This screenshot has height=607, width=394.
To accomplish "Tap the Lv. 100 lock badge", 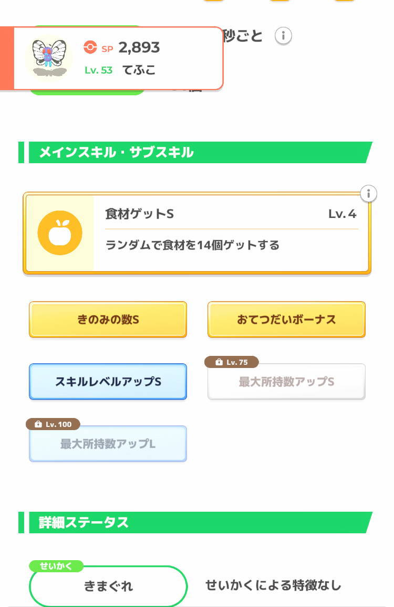I will [x=53, y=424].
